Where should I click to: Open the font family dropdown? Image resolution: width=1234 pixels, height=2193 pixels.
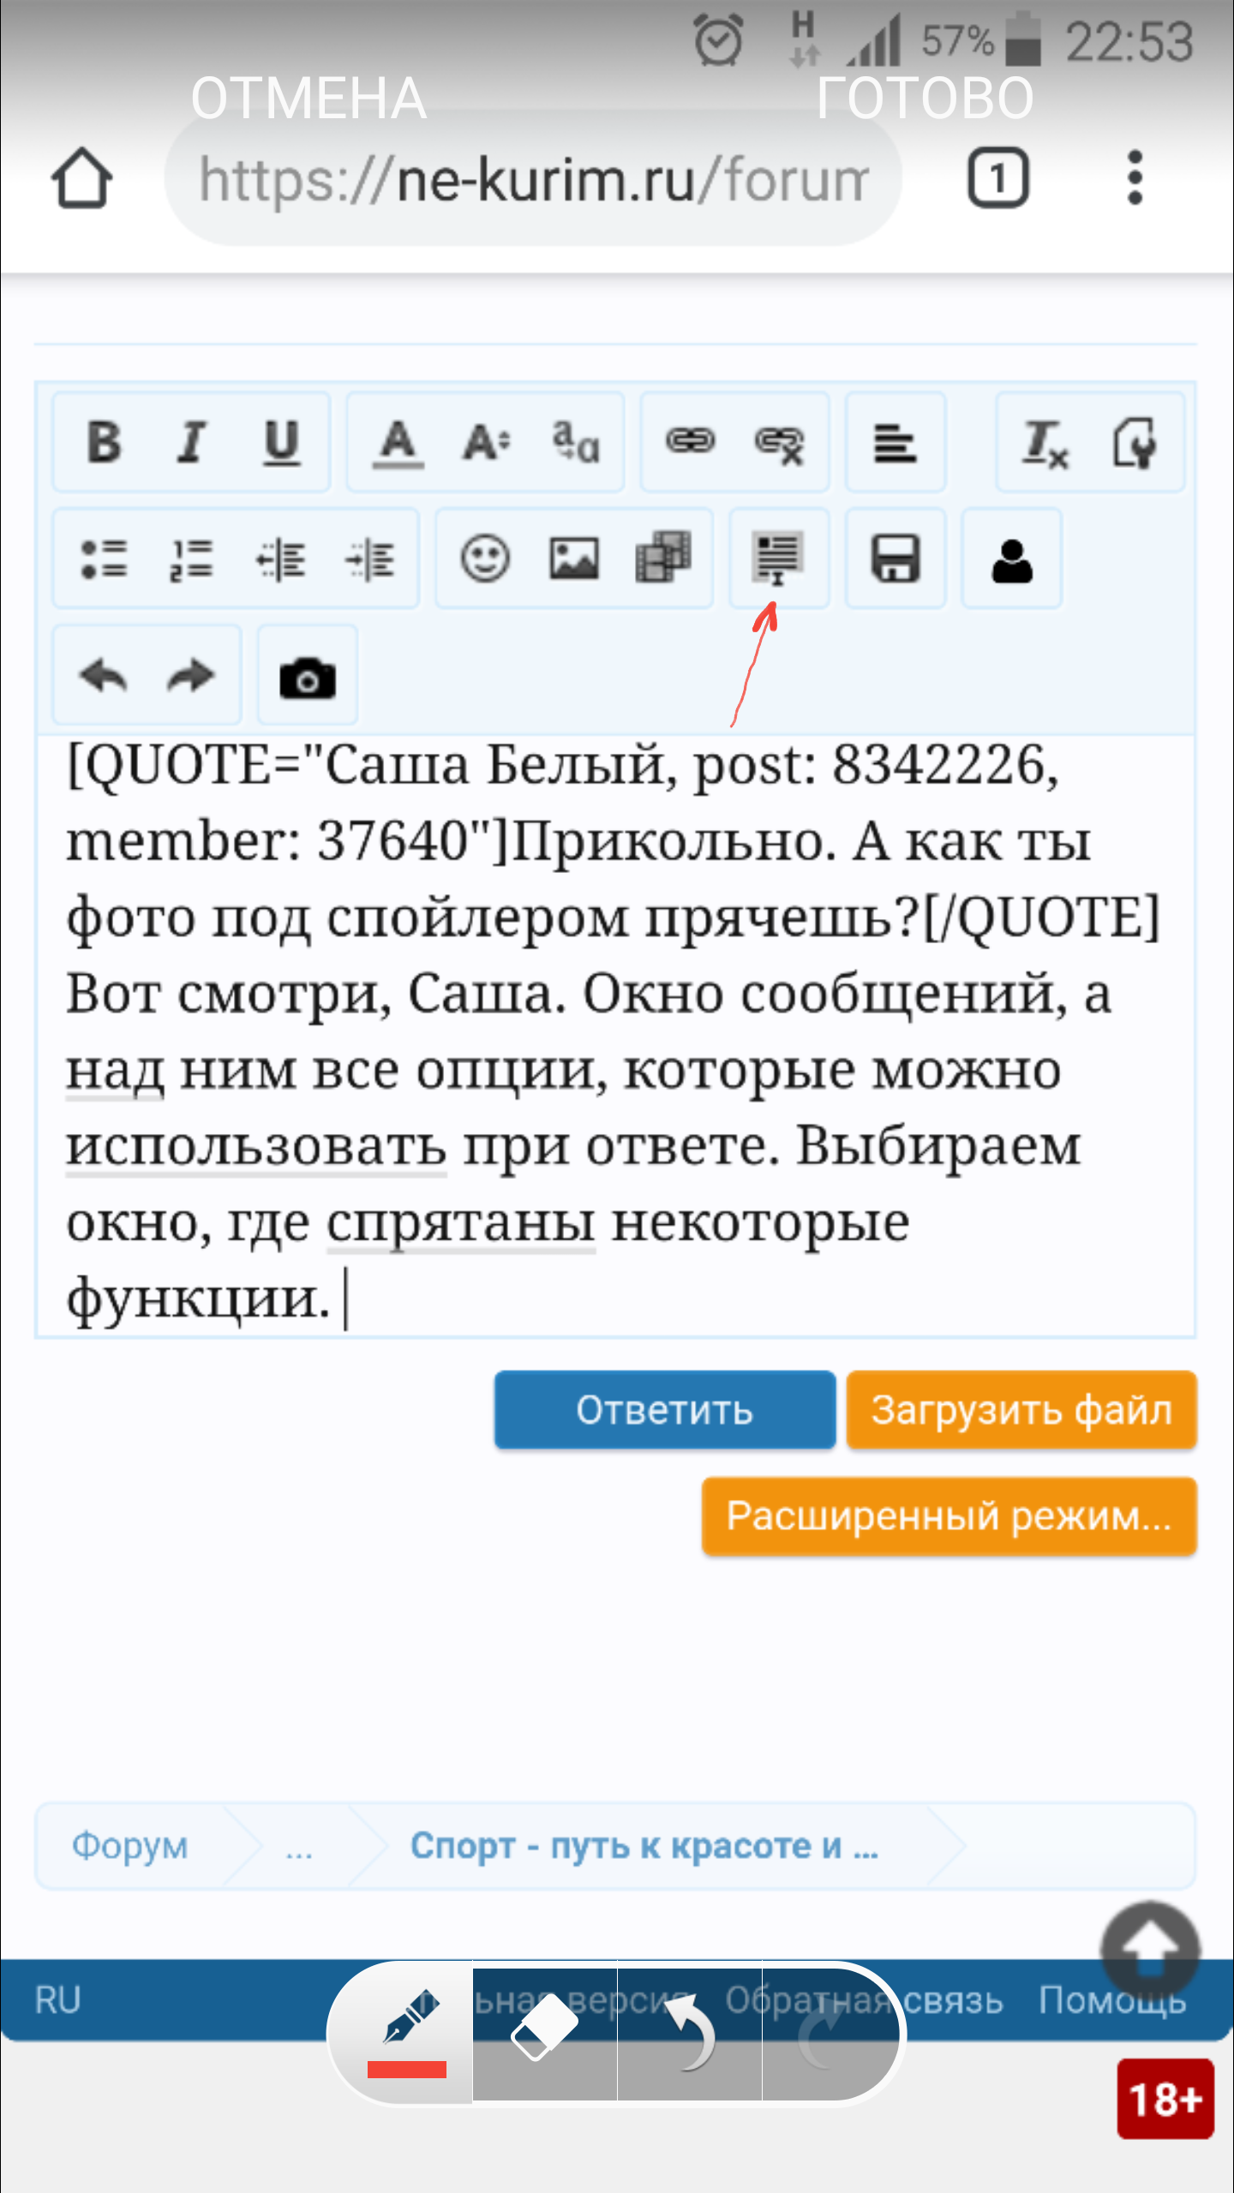[x=574, y=443]
